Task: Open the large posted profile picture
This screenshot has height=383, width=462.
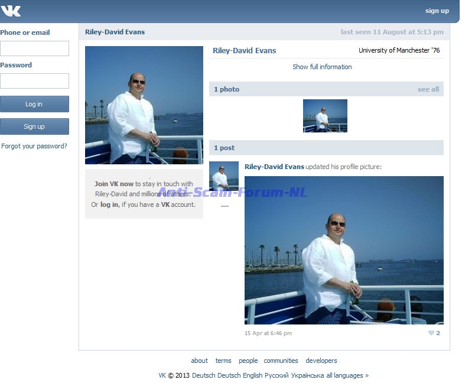Action: click(344, 250)
